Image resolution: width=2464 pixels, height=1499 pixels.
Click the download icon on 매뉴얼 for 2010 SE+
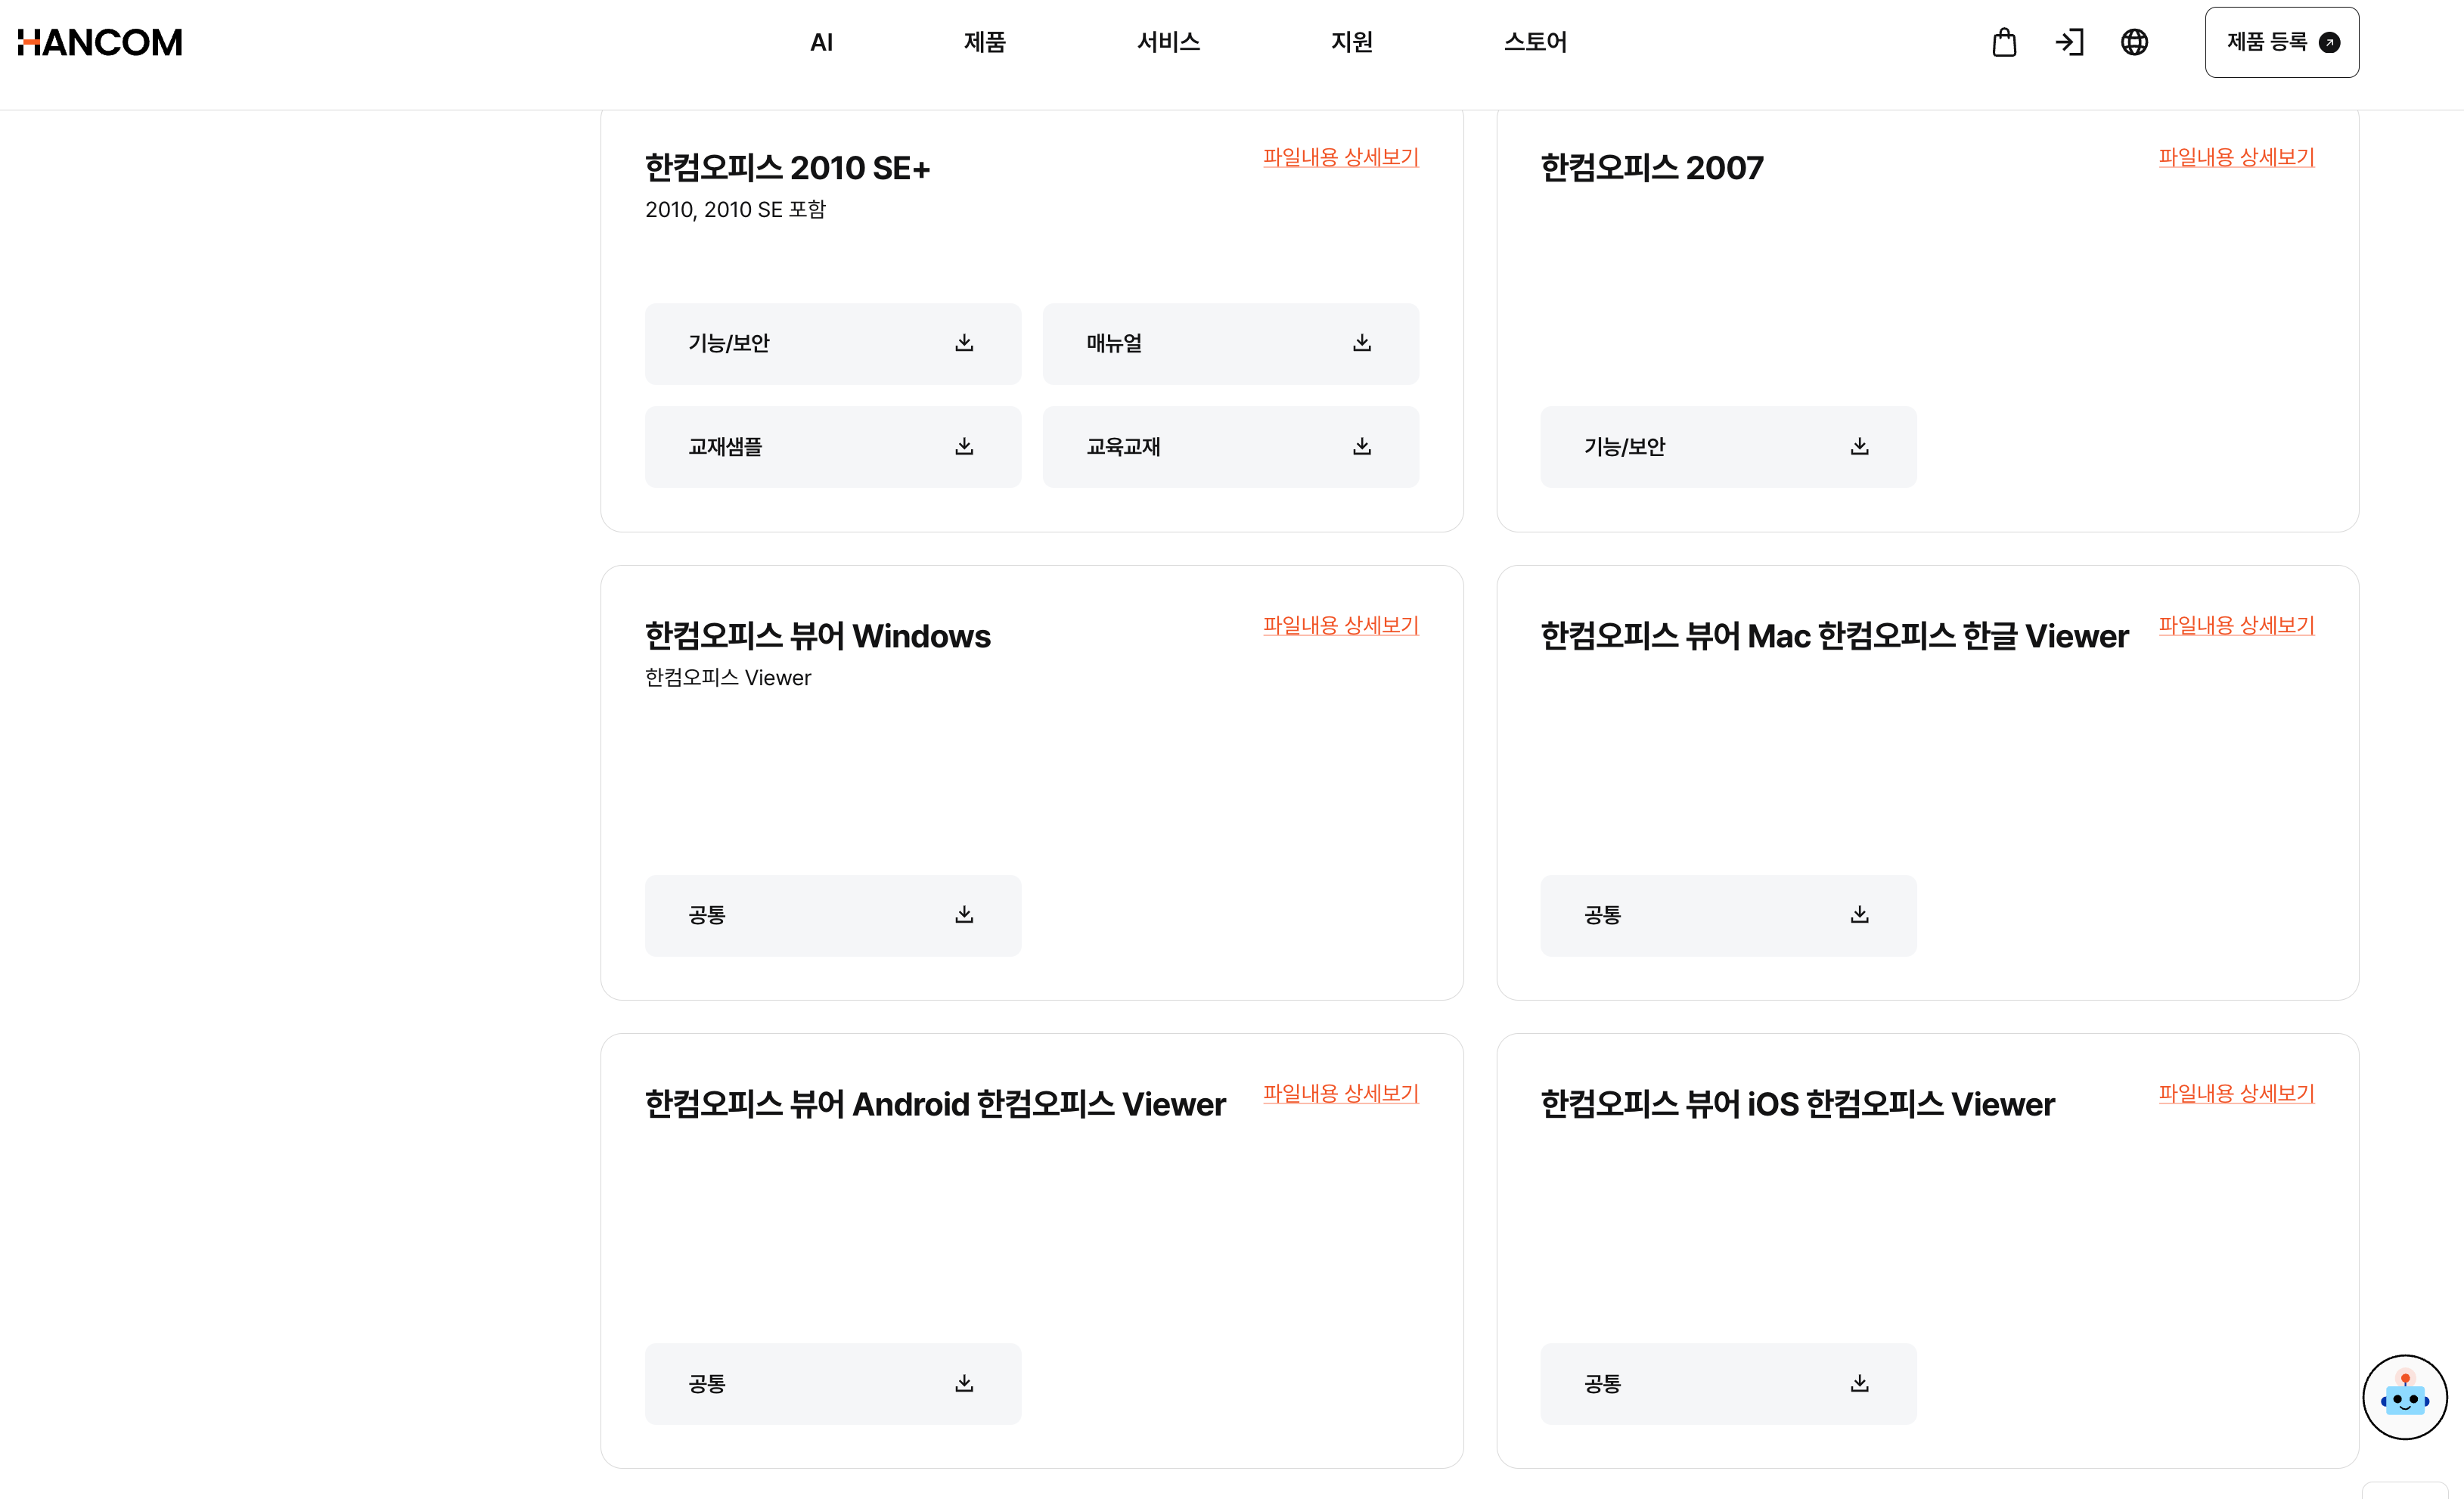click(x=1362, y=343)
